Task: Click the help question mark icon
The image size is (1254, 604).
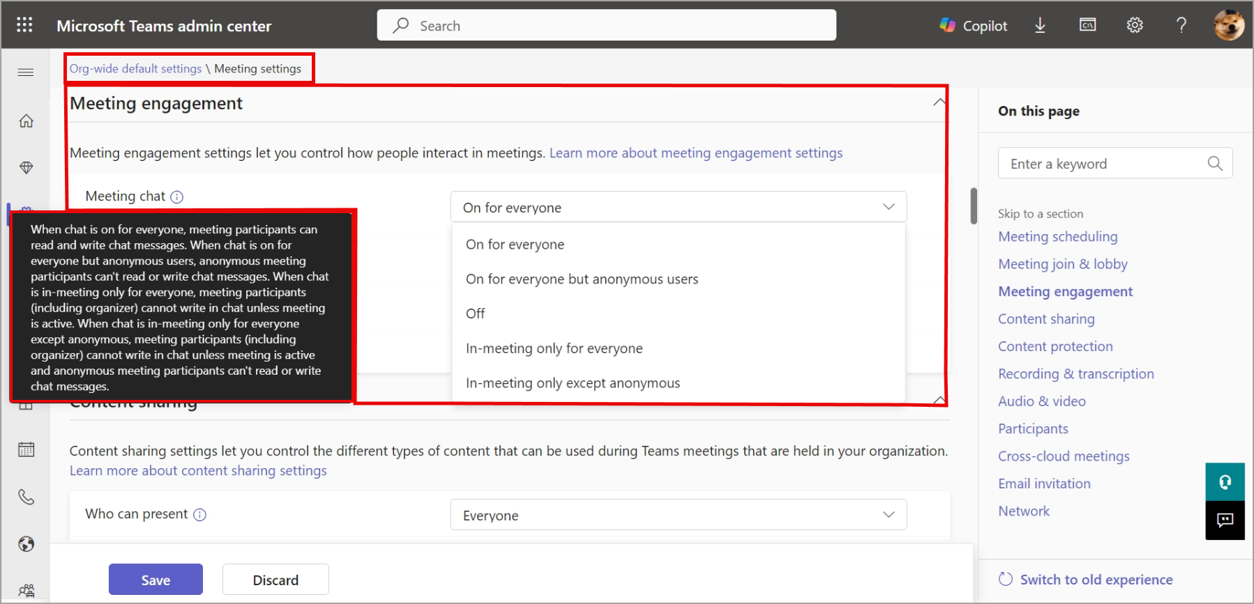Action: coord(1181,26)
